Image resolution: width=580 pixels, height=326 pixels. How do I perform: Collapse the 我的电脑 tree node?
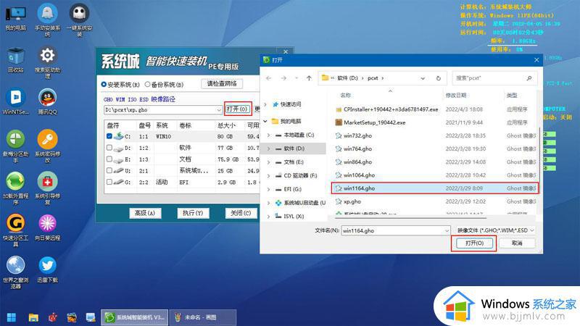(x=265, y=121)
